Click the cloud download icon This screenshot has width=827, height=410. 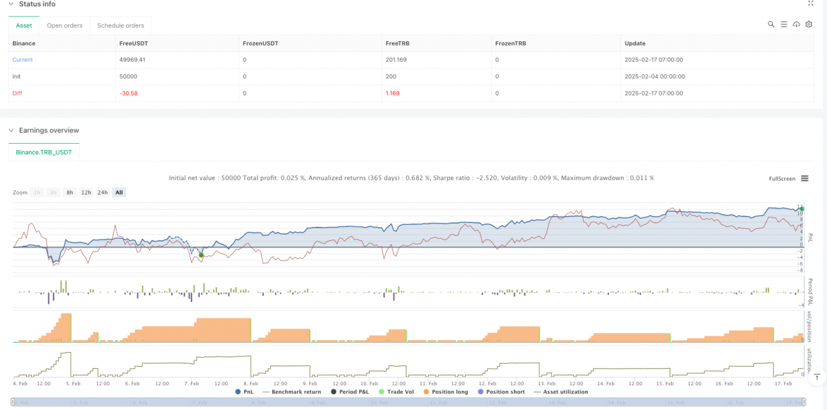(x=796, y=25)
